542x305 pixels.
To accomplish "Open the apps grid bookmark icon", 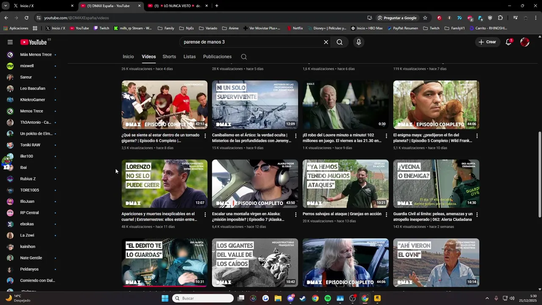I will click(x=35, y=28).
